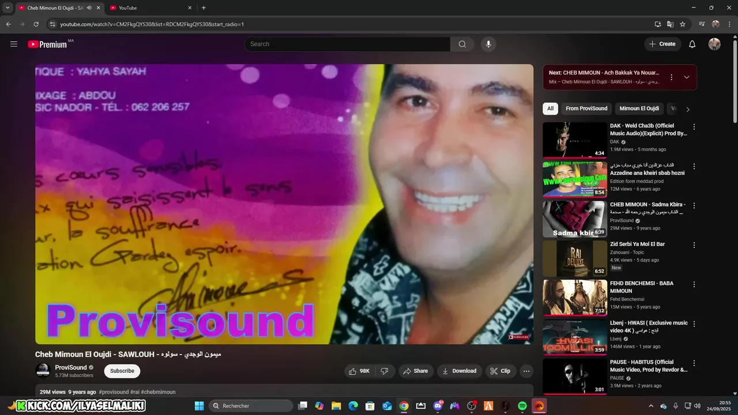
Task: Subscribe to ProviSound channel
Action: (122, 371)
